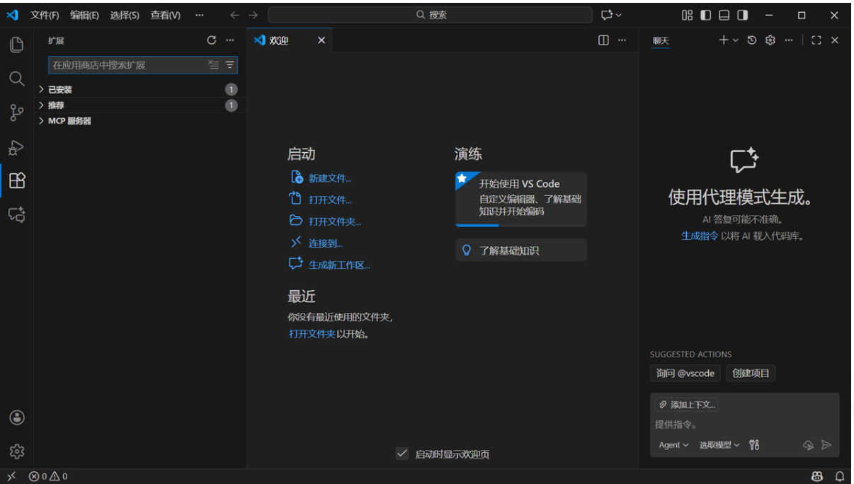Select the Extensions activity bar icon
The image size is (854, 484).
[x=17, y=180]
